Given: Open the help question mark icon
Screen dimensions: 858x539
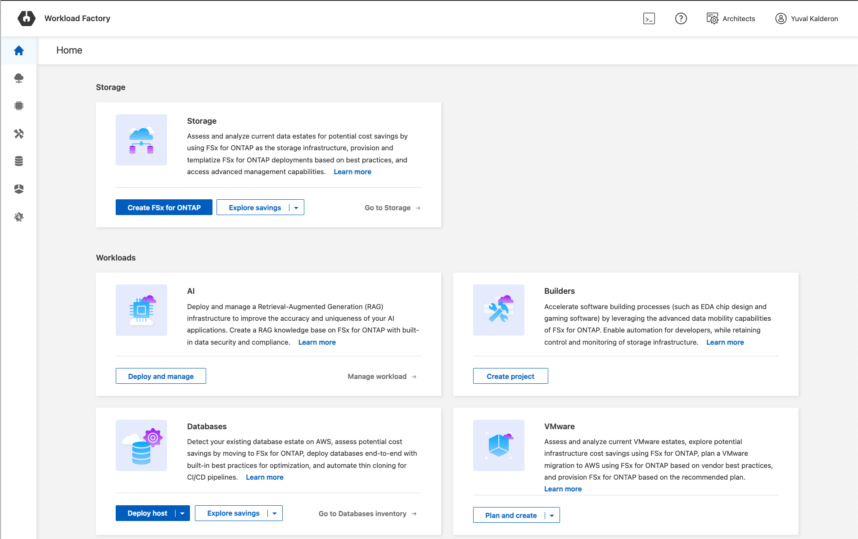Looking at the screenshot, I should tap(681, 18).
